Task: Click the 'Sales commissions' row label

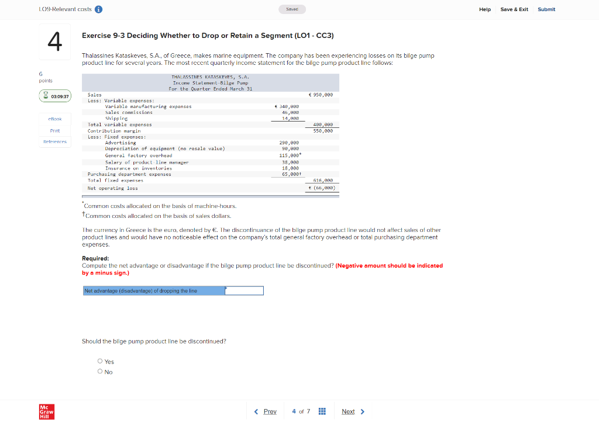Action: (x=129, y=113)
